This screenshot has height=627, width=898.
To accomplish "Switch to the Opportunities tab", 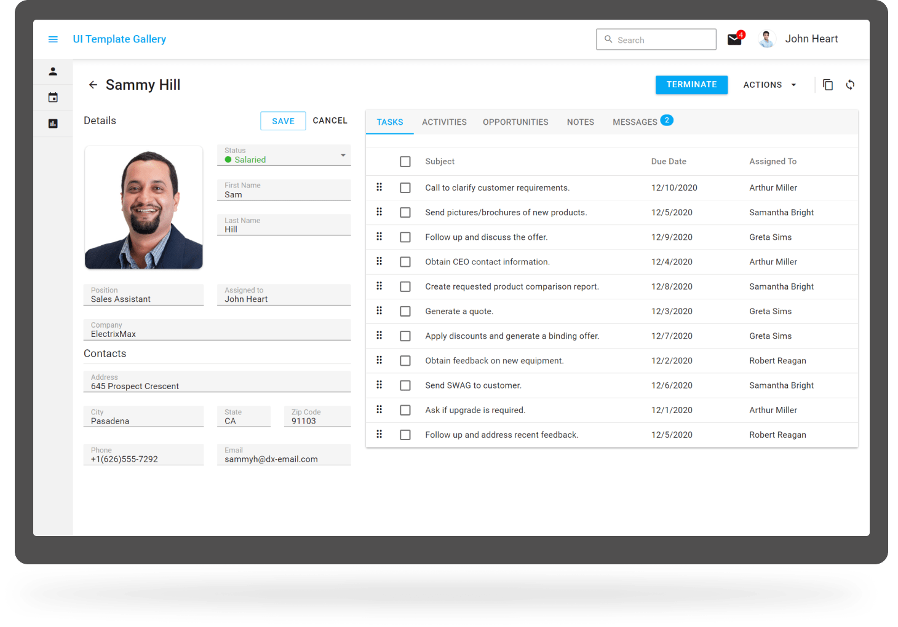I will click(515, 122).
